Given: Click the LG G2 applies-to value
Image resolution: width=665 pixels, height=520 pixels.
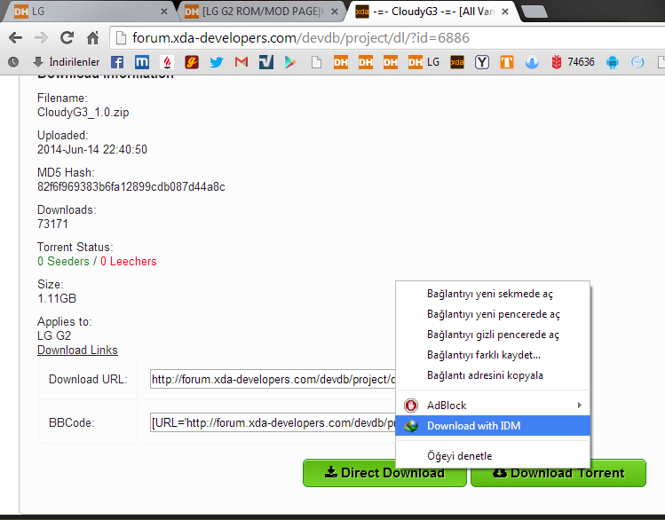Looking at the screenshot, I should [x=54, y=336].
